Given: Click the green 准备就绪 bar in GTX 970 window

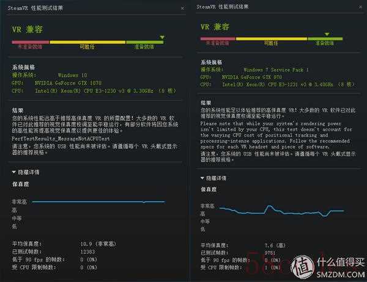Looking at the screenshot, I should pos(325,39).
